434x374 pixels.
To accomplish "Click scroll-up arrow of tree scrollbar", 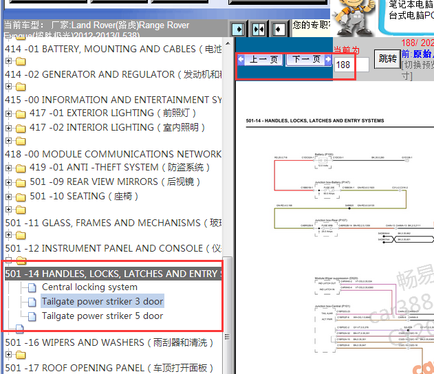I will [x=228, y=43].
